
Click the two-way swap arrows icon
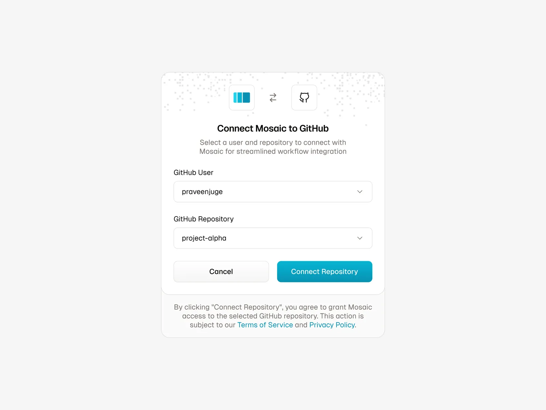(x=273, y=98)
